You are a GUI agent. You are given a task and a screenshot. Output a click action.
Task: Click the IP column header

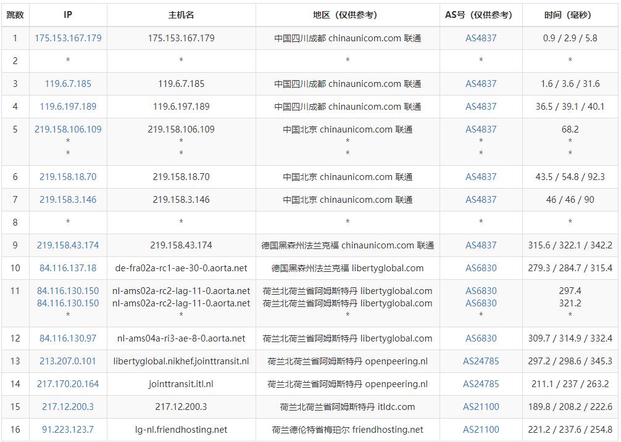pos(68,15)
